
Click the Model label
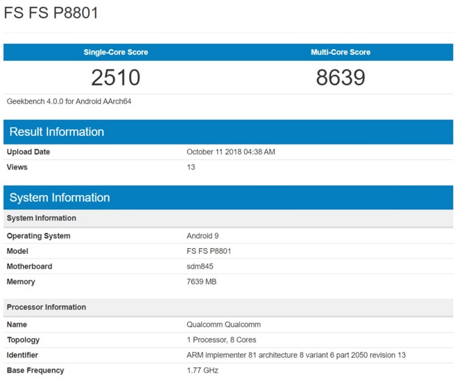click(18, 251)
